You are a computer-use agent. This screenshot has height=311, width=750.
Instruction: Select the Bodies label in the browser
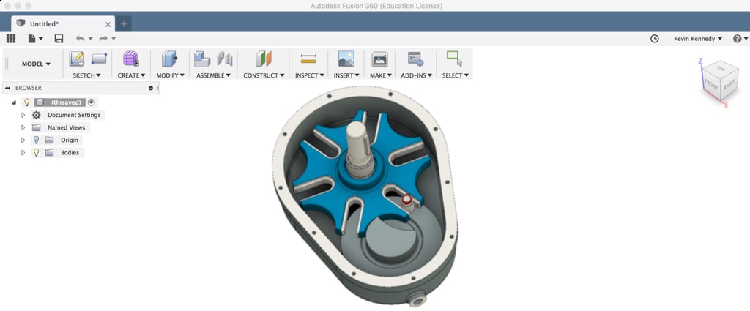(x=70, y=152)
